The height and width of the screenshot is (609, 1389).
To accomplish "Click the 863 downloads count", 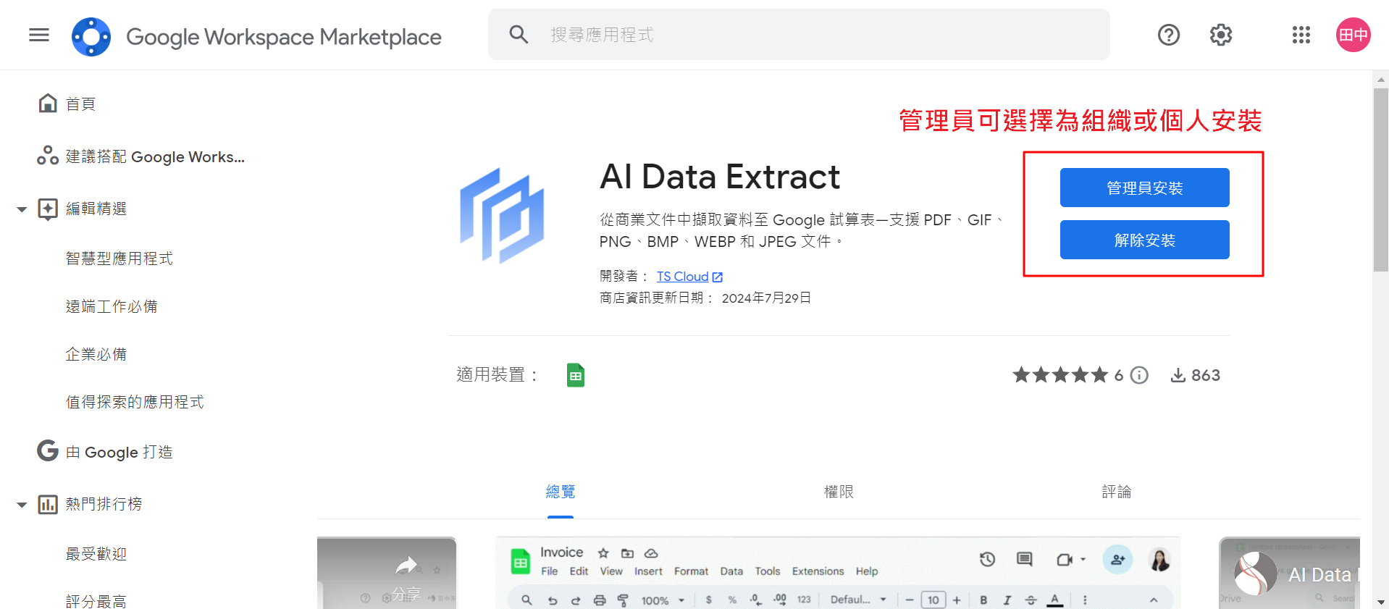I will 1196,375.
